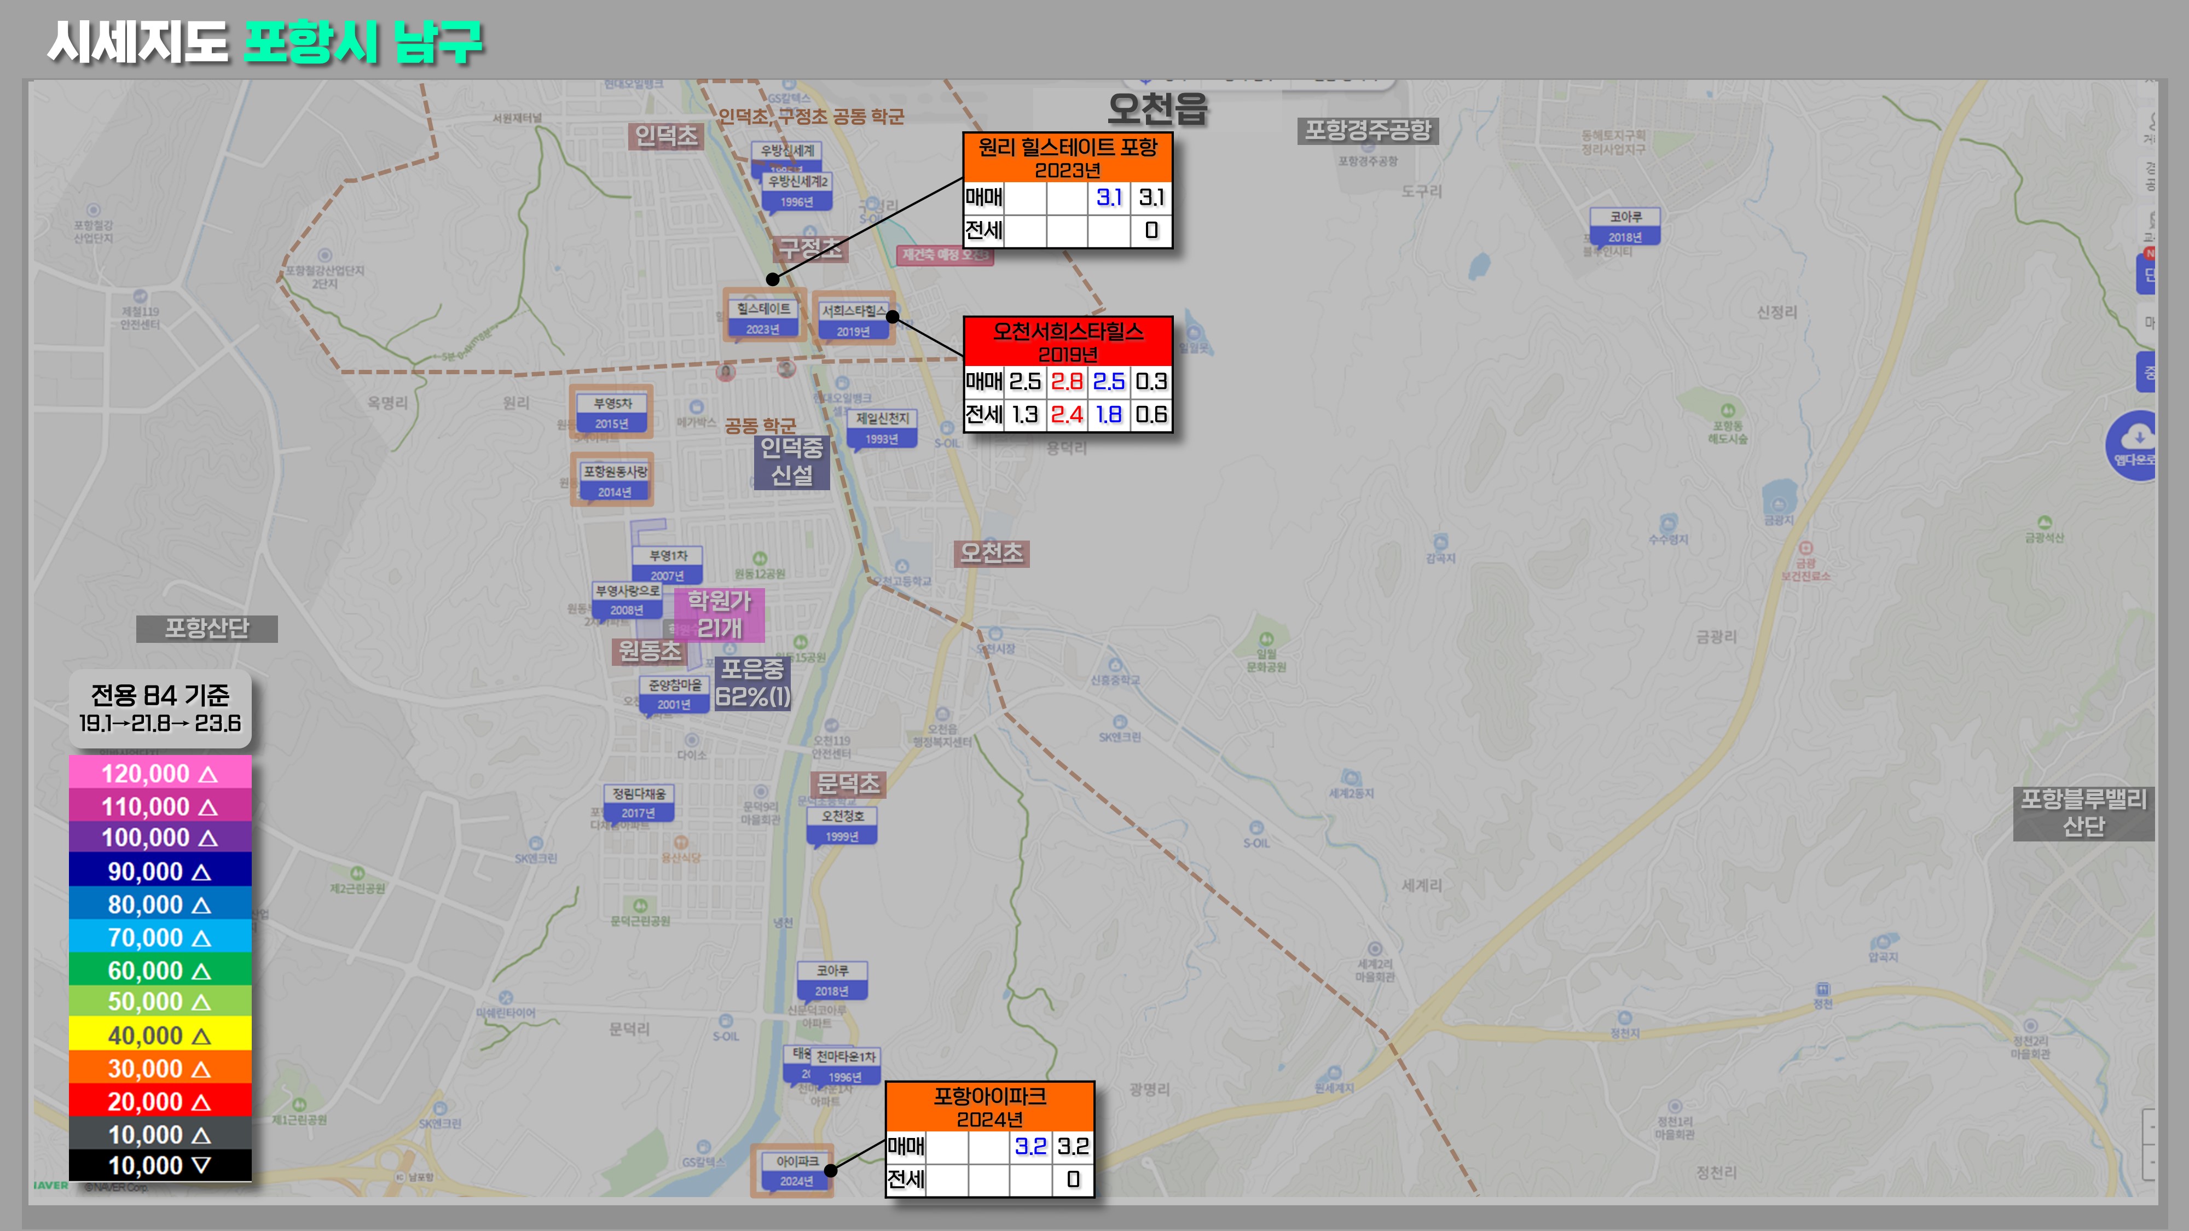Click the 정림다채움 2017년 marker

[638, 802]
